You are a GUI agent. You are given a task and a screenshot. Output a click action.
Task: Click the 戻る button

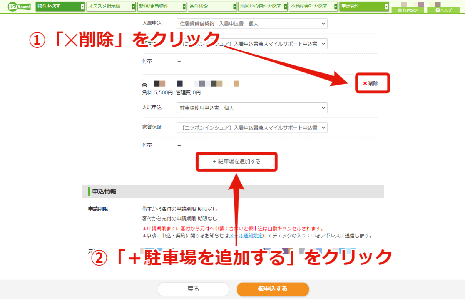click(x=193, y=289)
